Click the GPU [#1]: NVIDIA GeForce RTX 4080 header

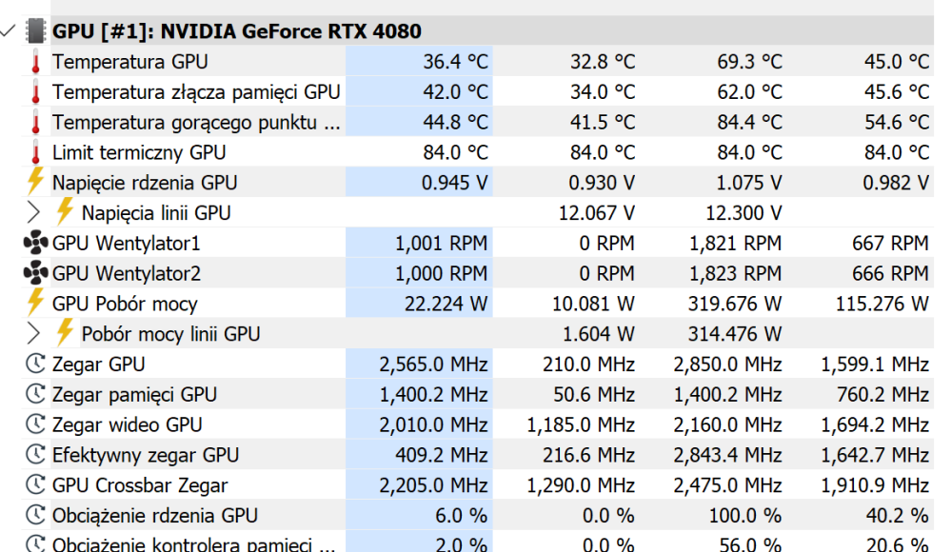[x=236, y=30]
